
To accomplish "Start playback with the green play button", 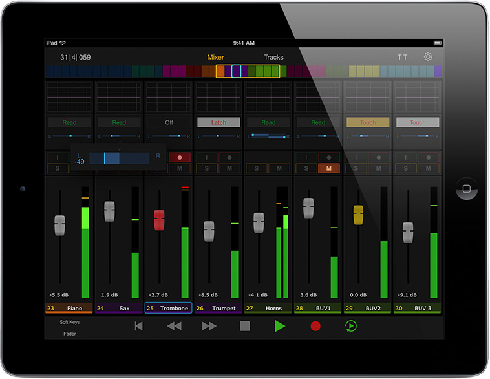I will click(280, 326).
